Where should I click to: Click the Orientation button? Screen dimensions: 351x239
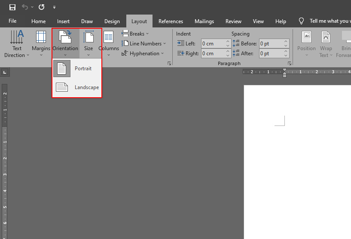coord(65,43)
